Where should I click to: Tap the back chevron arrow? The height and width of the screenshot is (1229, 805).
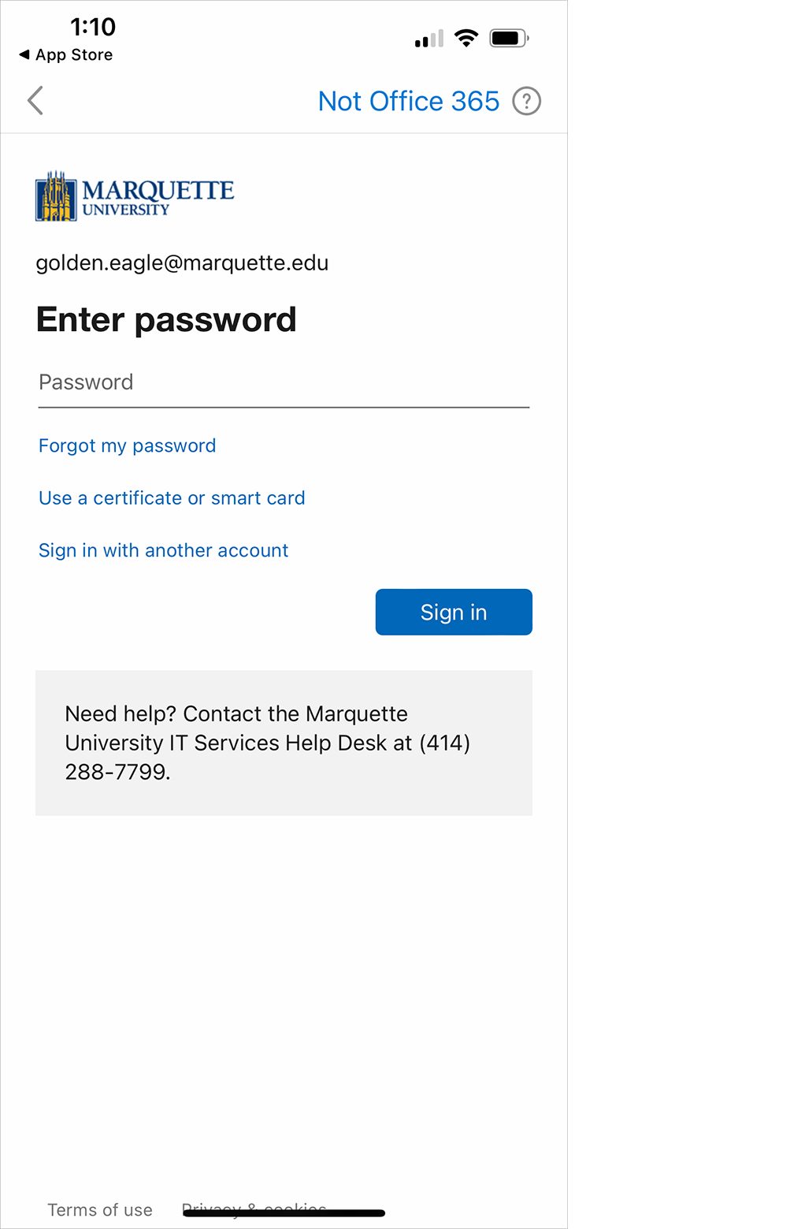click(x=35, y=101)
